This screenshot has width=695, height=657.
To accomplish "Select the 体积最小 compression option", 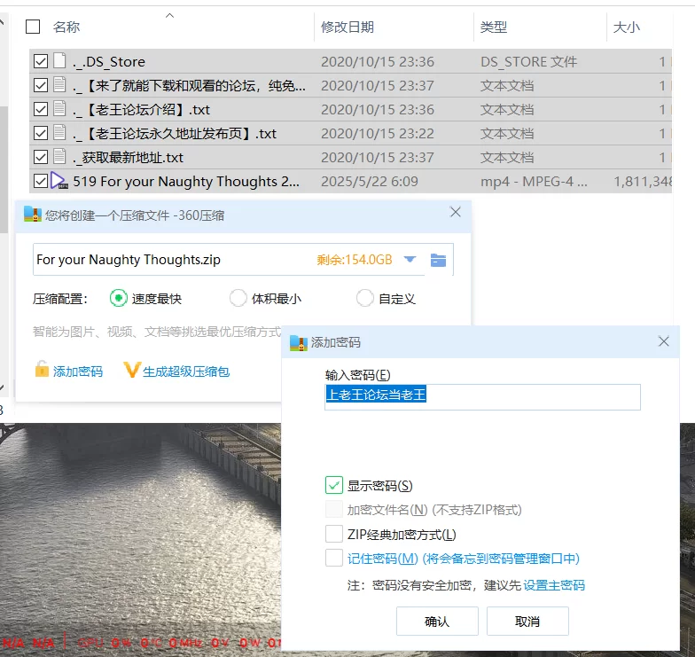I will click(238, 298).
